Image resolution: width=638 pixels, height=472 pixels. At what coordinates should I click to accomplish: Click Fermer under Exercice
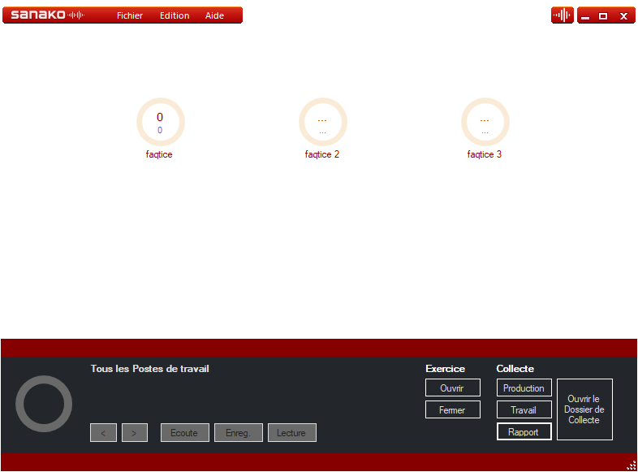pyautogui.click(x=452, y=410)
